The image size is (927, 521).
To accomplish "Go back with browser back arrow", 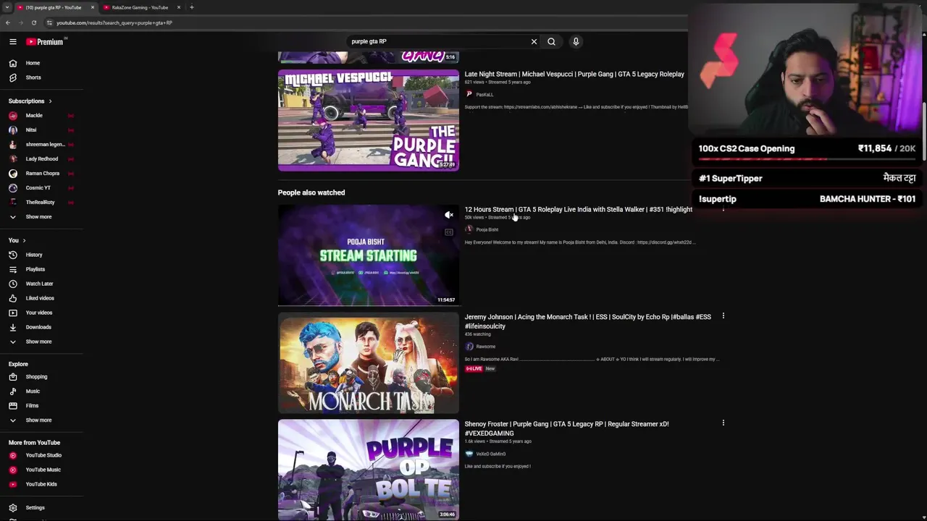I will [8, 22].
